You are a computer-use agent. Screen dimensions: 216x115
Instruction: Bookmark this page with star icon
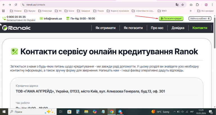coord(183,5)
